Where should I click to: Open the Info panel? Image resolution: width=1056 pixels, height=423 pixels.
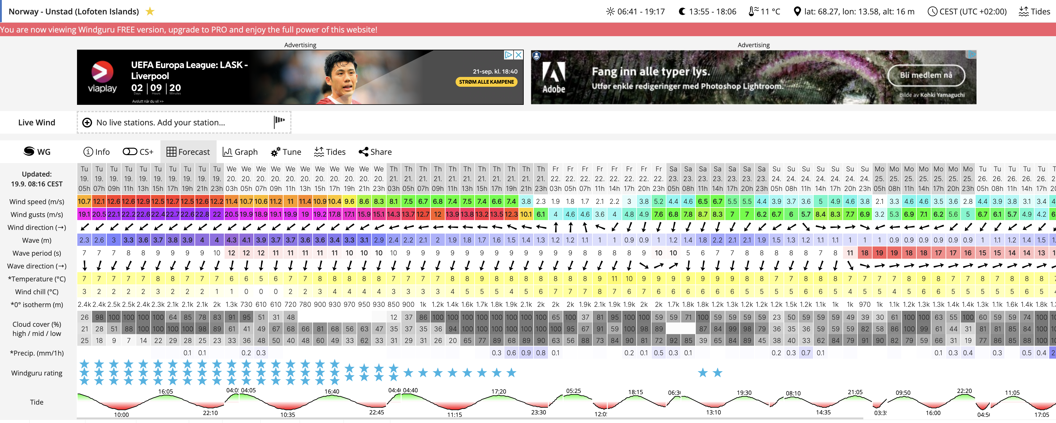point(97,152)
